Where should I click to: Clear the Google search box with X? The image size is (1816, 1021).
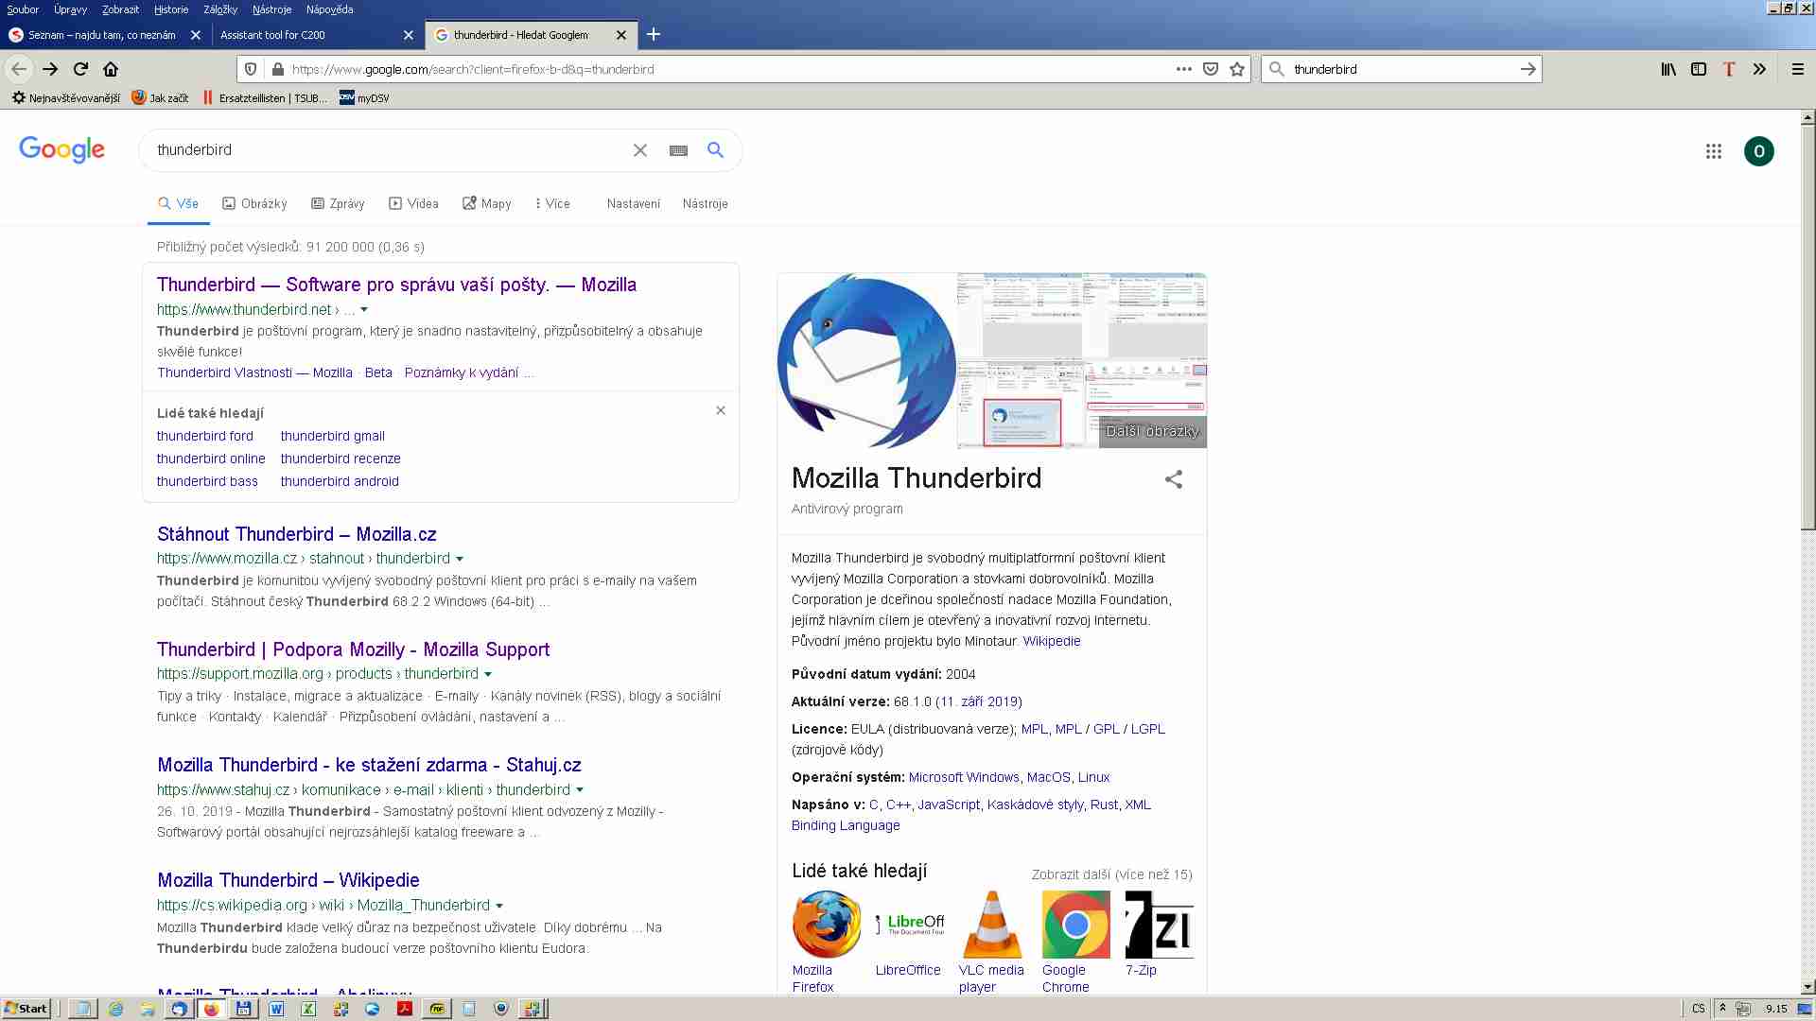click(x=640, y=150)
